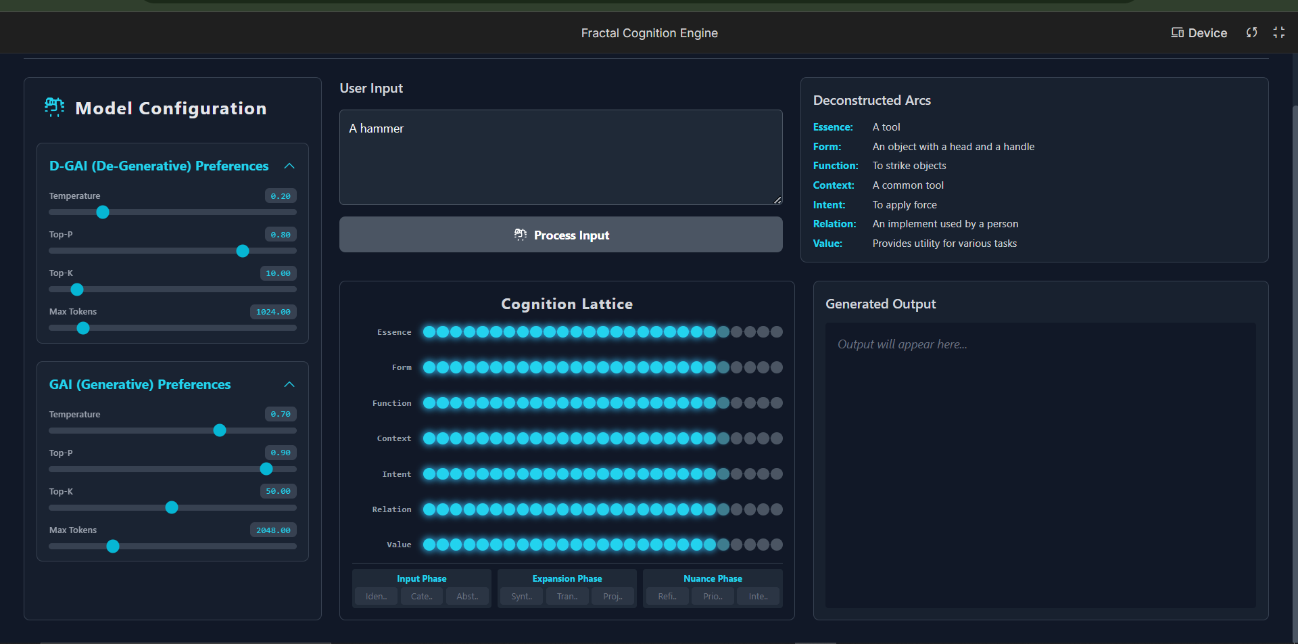Image resolution: width=1298 pixels, height=644 pixels.
Task: Select the Iden.. step in Input Phase
Action: pos(376,596)
